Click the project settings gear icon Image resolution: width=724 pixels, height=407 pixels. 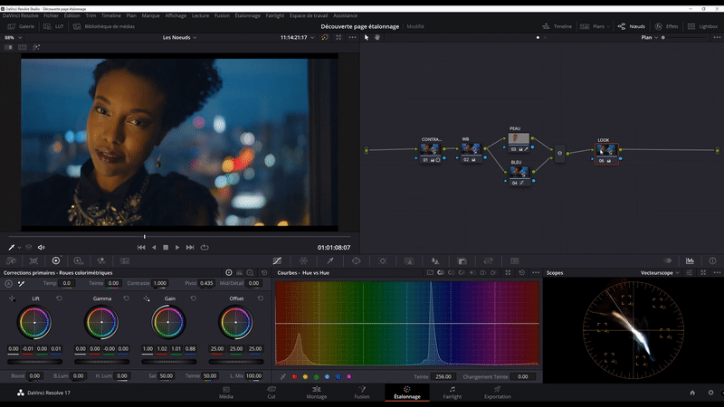click(x=711, y=393)
